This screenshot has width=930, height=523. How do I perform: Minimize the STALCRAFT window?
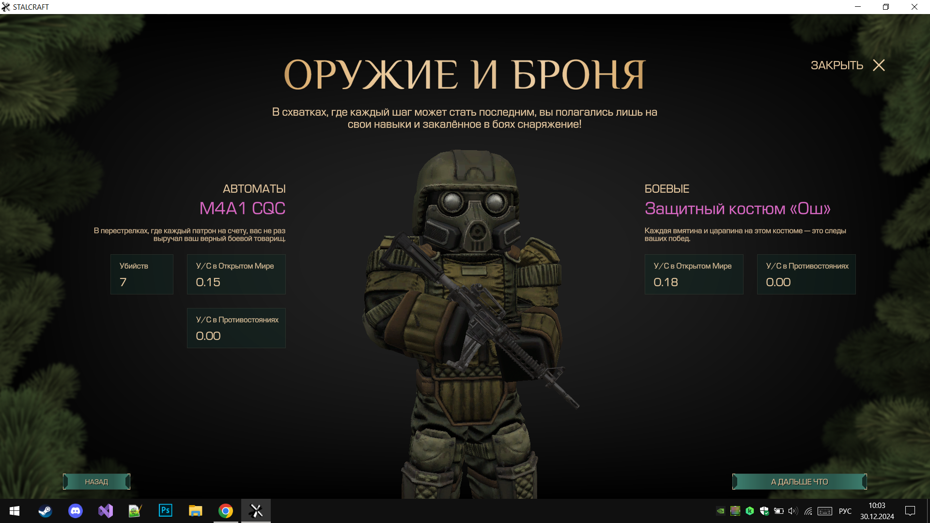(858, 7)
